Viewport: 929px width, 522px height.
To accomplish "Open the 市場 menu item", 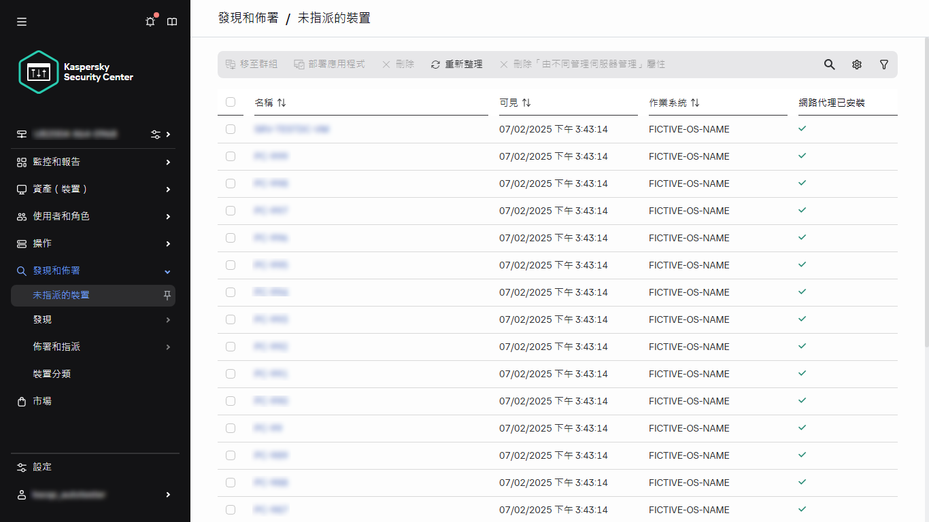I will [x=41, y=401].
